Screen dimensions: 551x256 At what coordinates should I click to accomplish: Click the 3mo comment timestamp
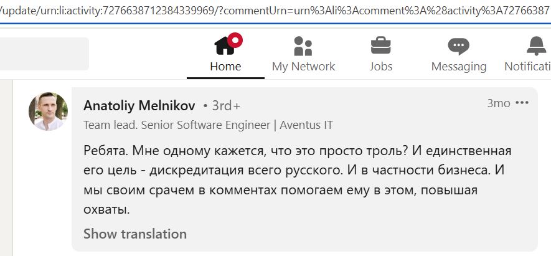click(498, 103)
